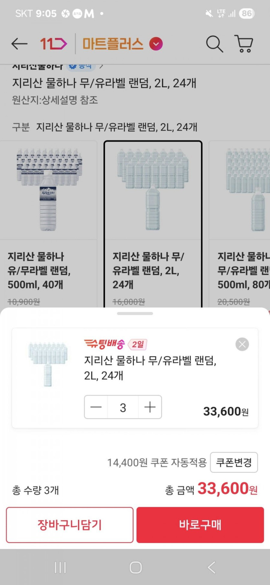Open the shopping cart icon

244,44
